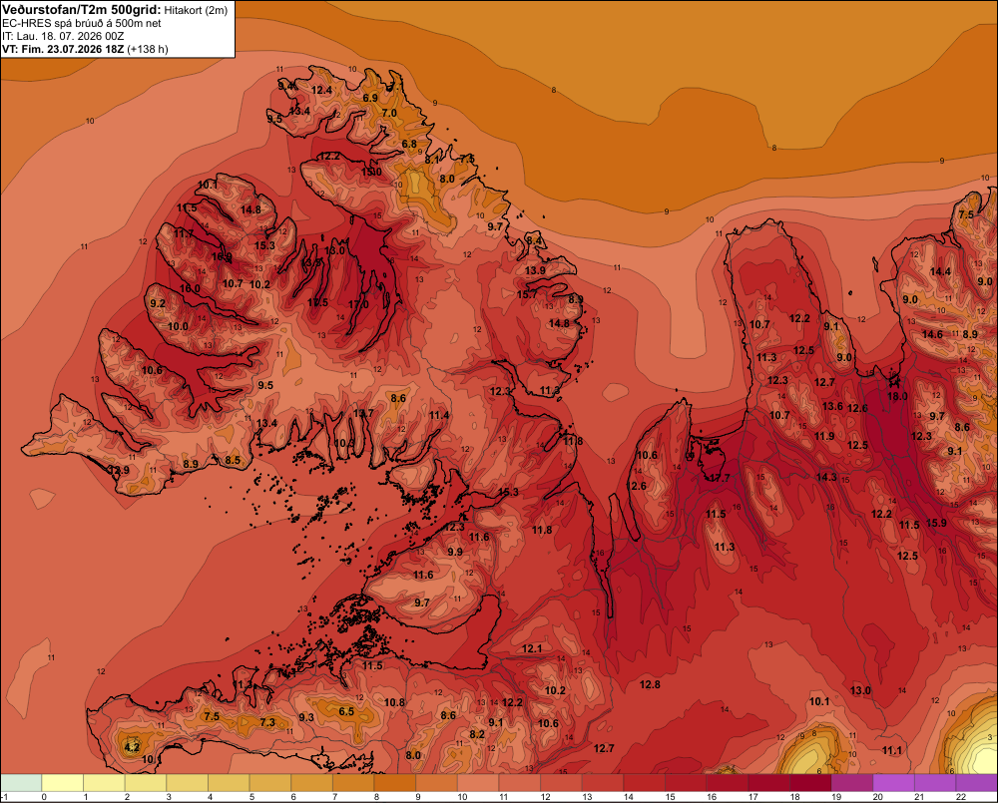Click the 10.0 temperature value

click(178, 326)
